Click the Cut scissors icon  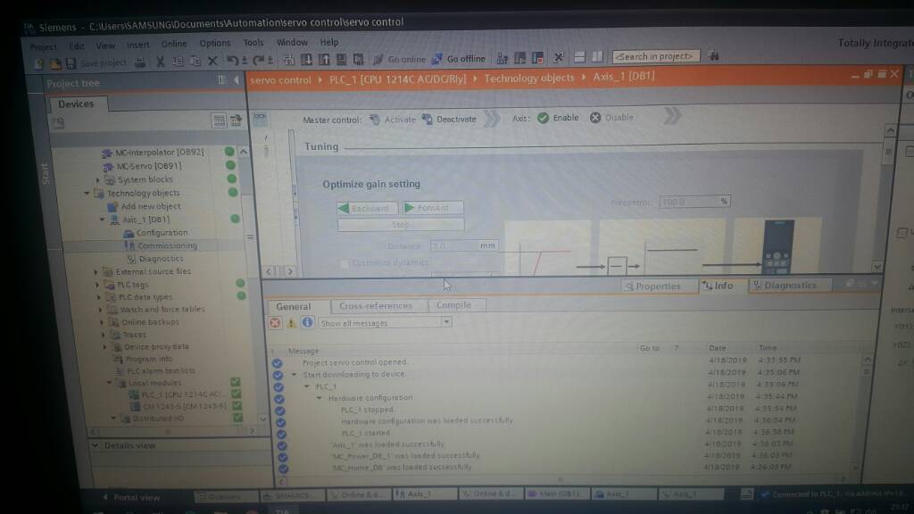(161, 62)
